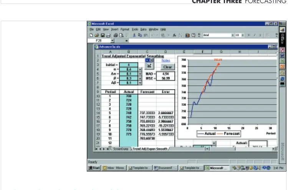The height and width of the screenshot is (190, 288).
Task: Expand the font name dropdown
Action: point(233,35)
